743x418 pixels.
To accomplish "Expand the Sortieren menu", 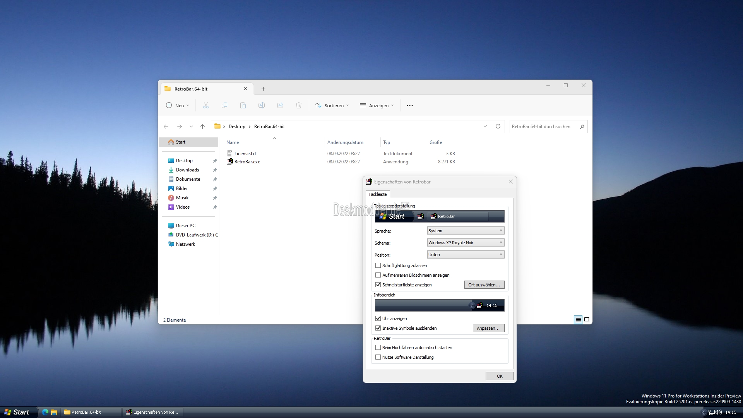I will (x=332, y=105).
